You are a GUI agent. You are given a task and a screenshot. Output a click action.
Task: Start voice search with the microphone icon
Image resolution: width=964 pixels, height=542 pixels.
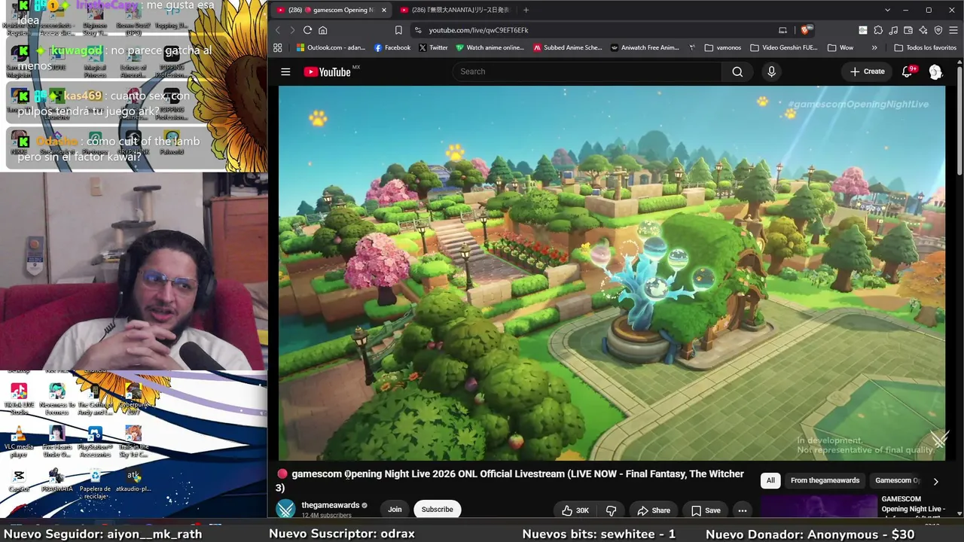click(x=771, y=72)
